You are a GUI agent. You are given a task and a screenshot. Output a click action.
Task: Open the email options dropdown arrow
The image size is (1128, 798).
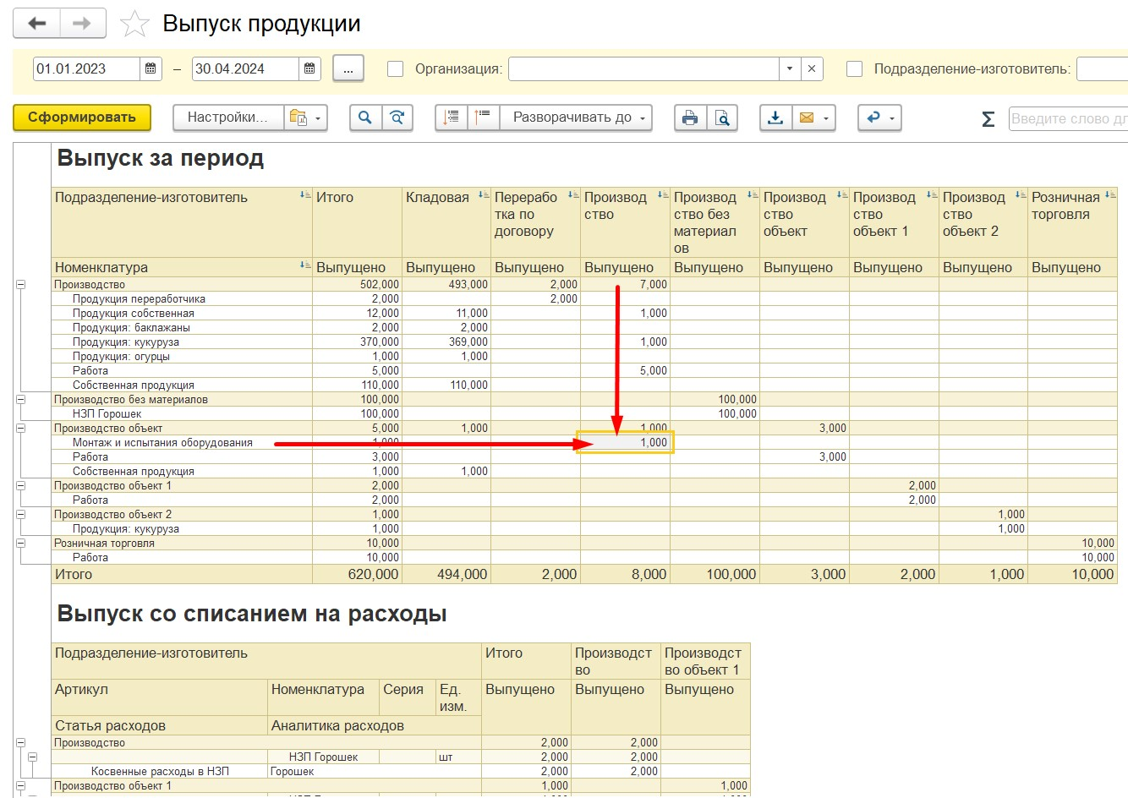coord(825,118)
